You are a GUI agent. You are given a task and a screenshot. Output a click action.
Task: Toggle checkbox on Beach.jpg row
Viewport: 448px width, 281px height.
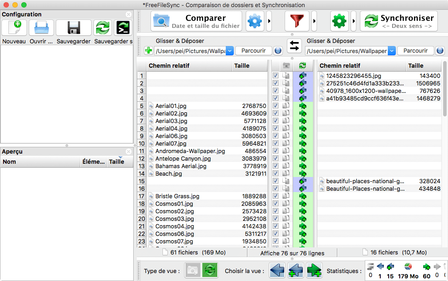(275, 173)
